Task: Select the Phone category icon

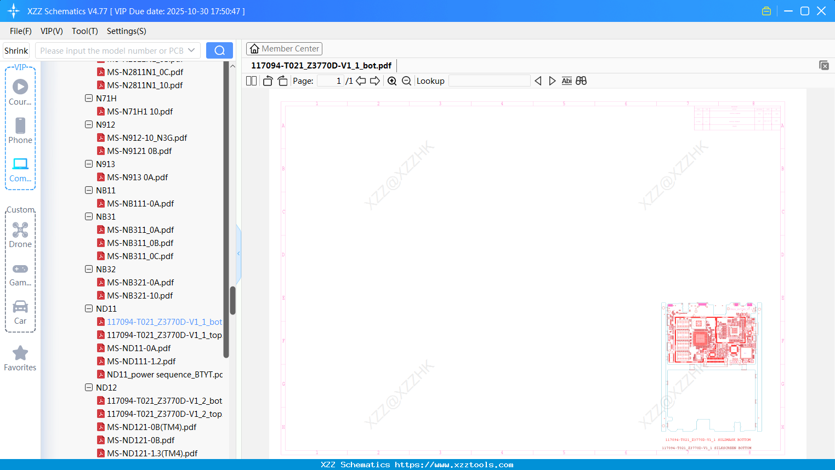Action: pyautogui.click(x=20, y=125)
